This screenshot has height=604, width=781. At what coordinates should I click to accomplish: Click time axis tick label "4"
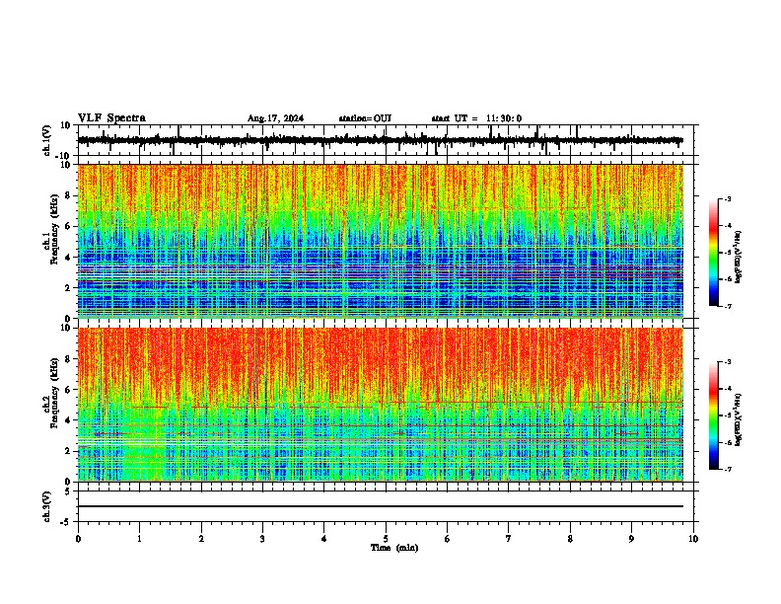click(324, 539)
